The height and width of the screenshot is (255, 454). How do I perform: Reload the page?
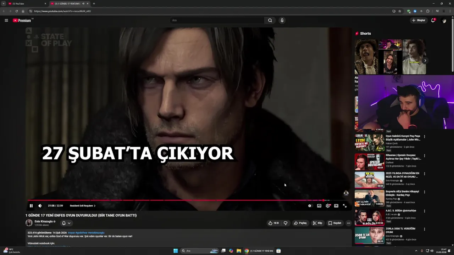pyautogui.click(x=16, y=11)
